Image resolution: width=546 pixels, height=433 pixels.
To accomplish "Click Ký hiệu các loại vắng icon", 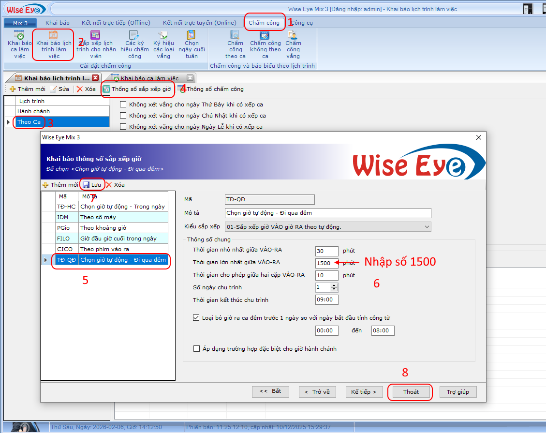I will pos(163,35).
